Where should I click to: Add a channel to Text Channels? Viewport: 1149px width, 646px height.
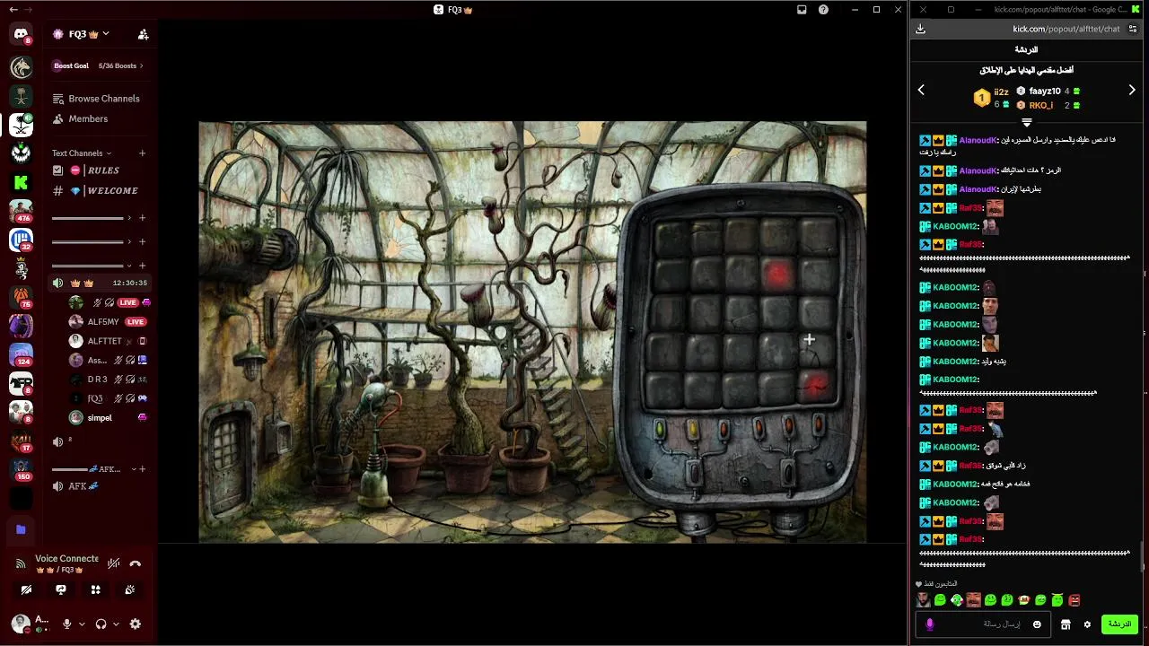(x=142, y=153)
